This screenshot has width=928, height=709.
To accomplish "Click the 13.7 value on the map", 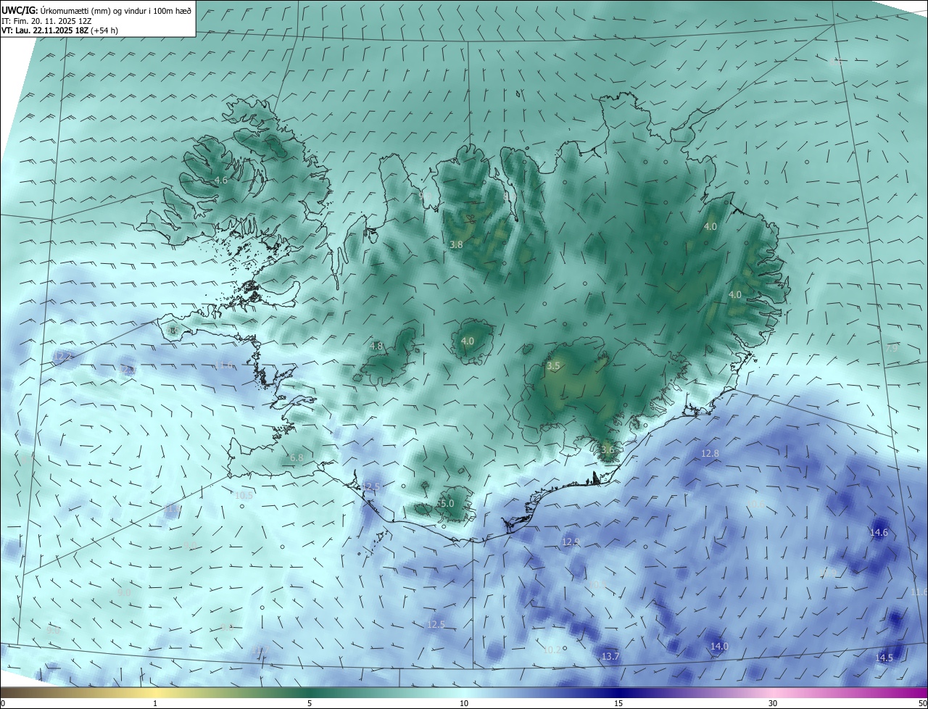I will click(x=610, y=656).
